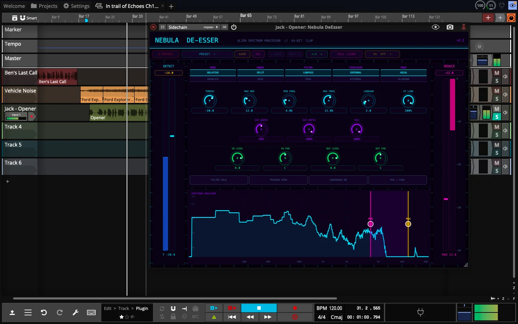The image size is (518, 324).
Task: Click the power icon in plugin title bar
Action: coord(233,27)
